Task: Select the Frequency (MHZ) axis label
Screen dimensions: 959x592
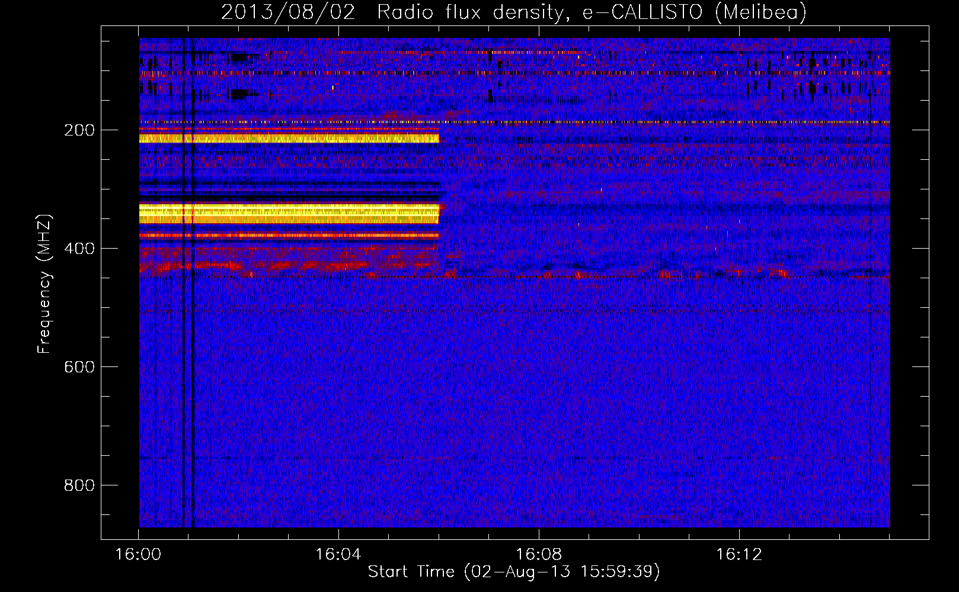Action: (44, 284)
